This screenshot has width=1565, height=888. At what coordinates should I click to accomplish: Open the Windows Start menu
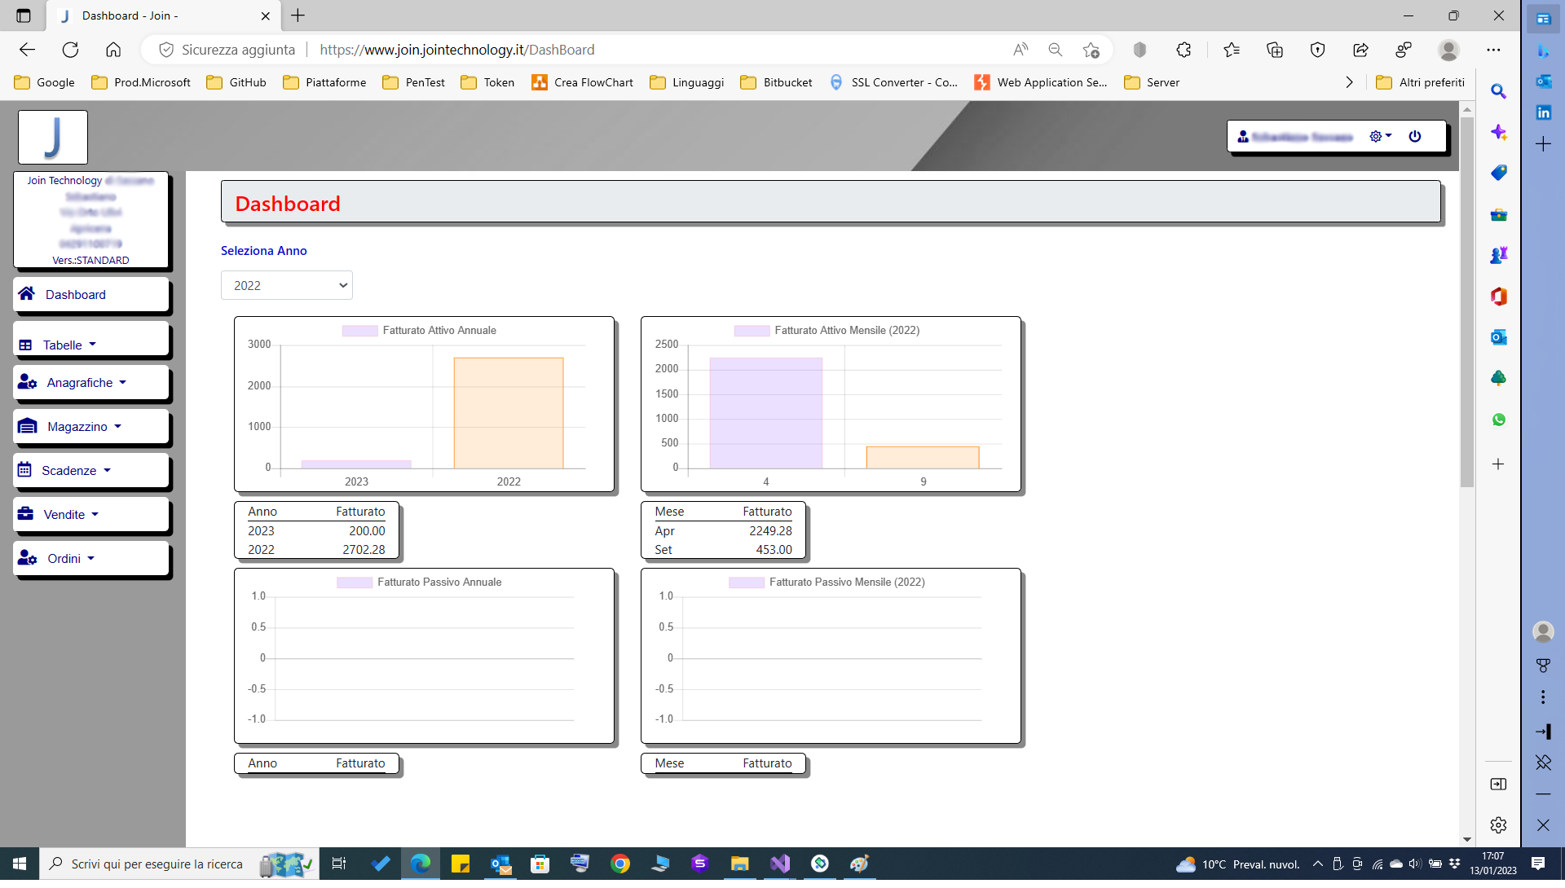20,864
